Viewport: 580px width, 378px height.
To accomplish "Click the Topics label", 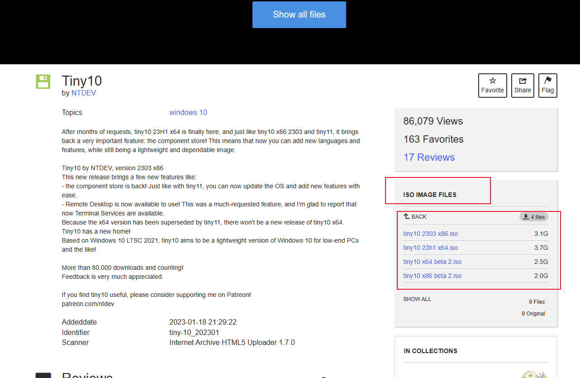I will click(x=72, y=113).
